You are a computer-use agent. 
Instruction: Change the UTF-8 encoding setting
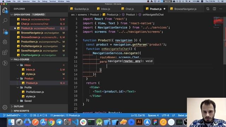pos(165,115)
